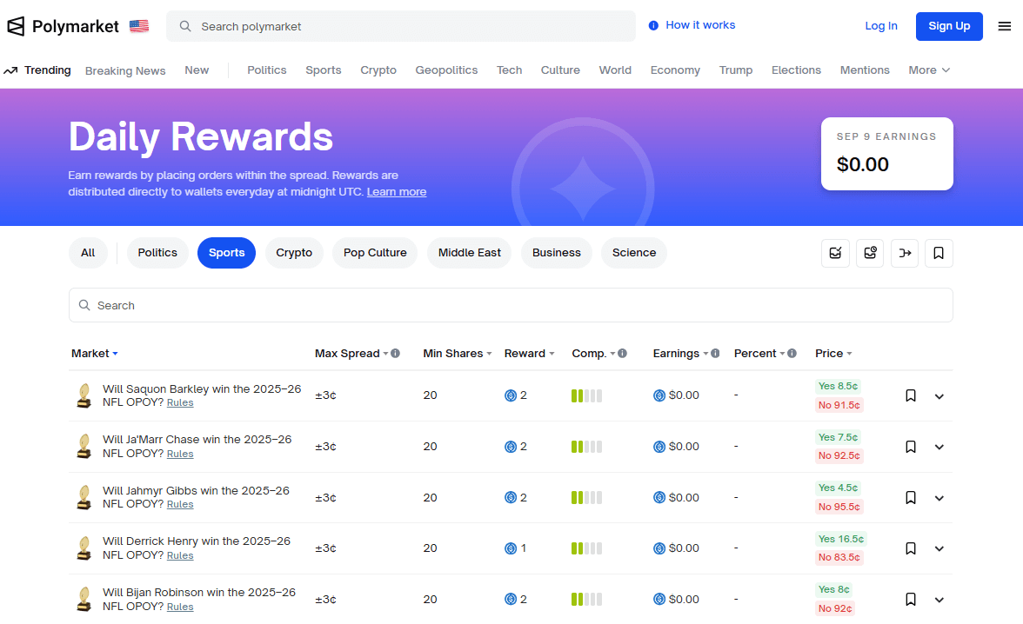
Task: Click the info icon beside How it works
Action: point(653,25)
